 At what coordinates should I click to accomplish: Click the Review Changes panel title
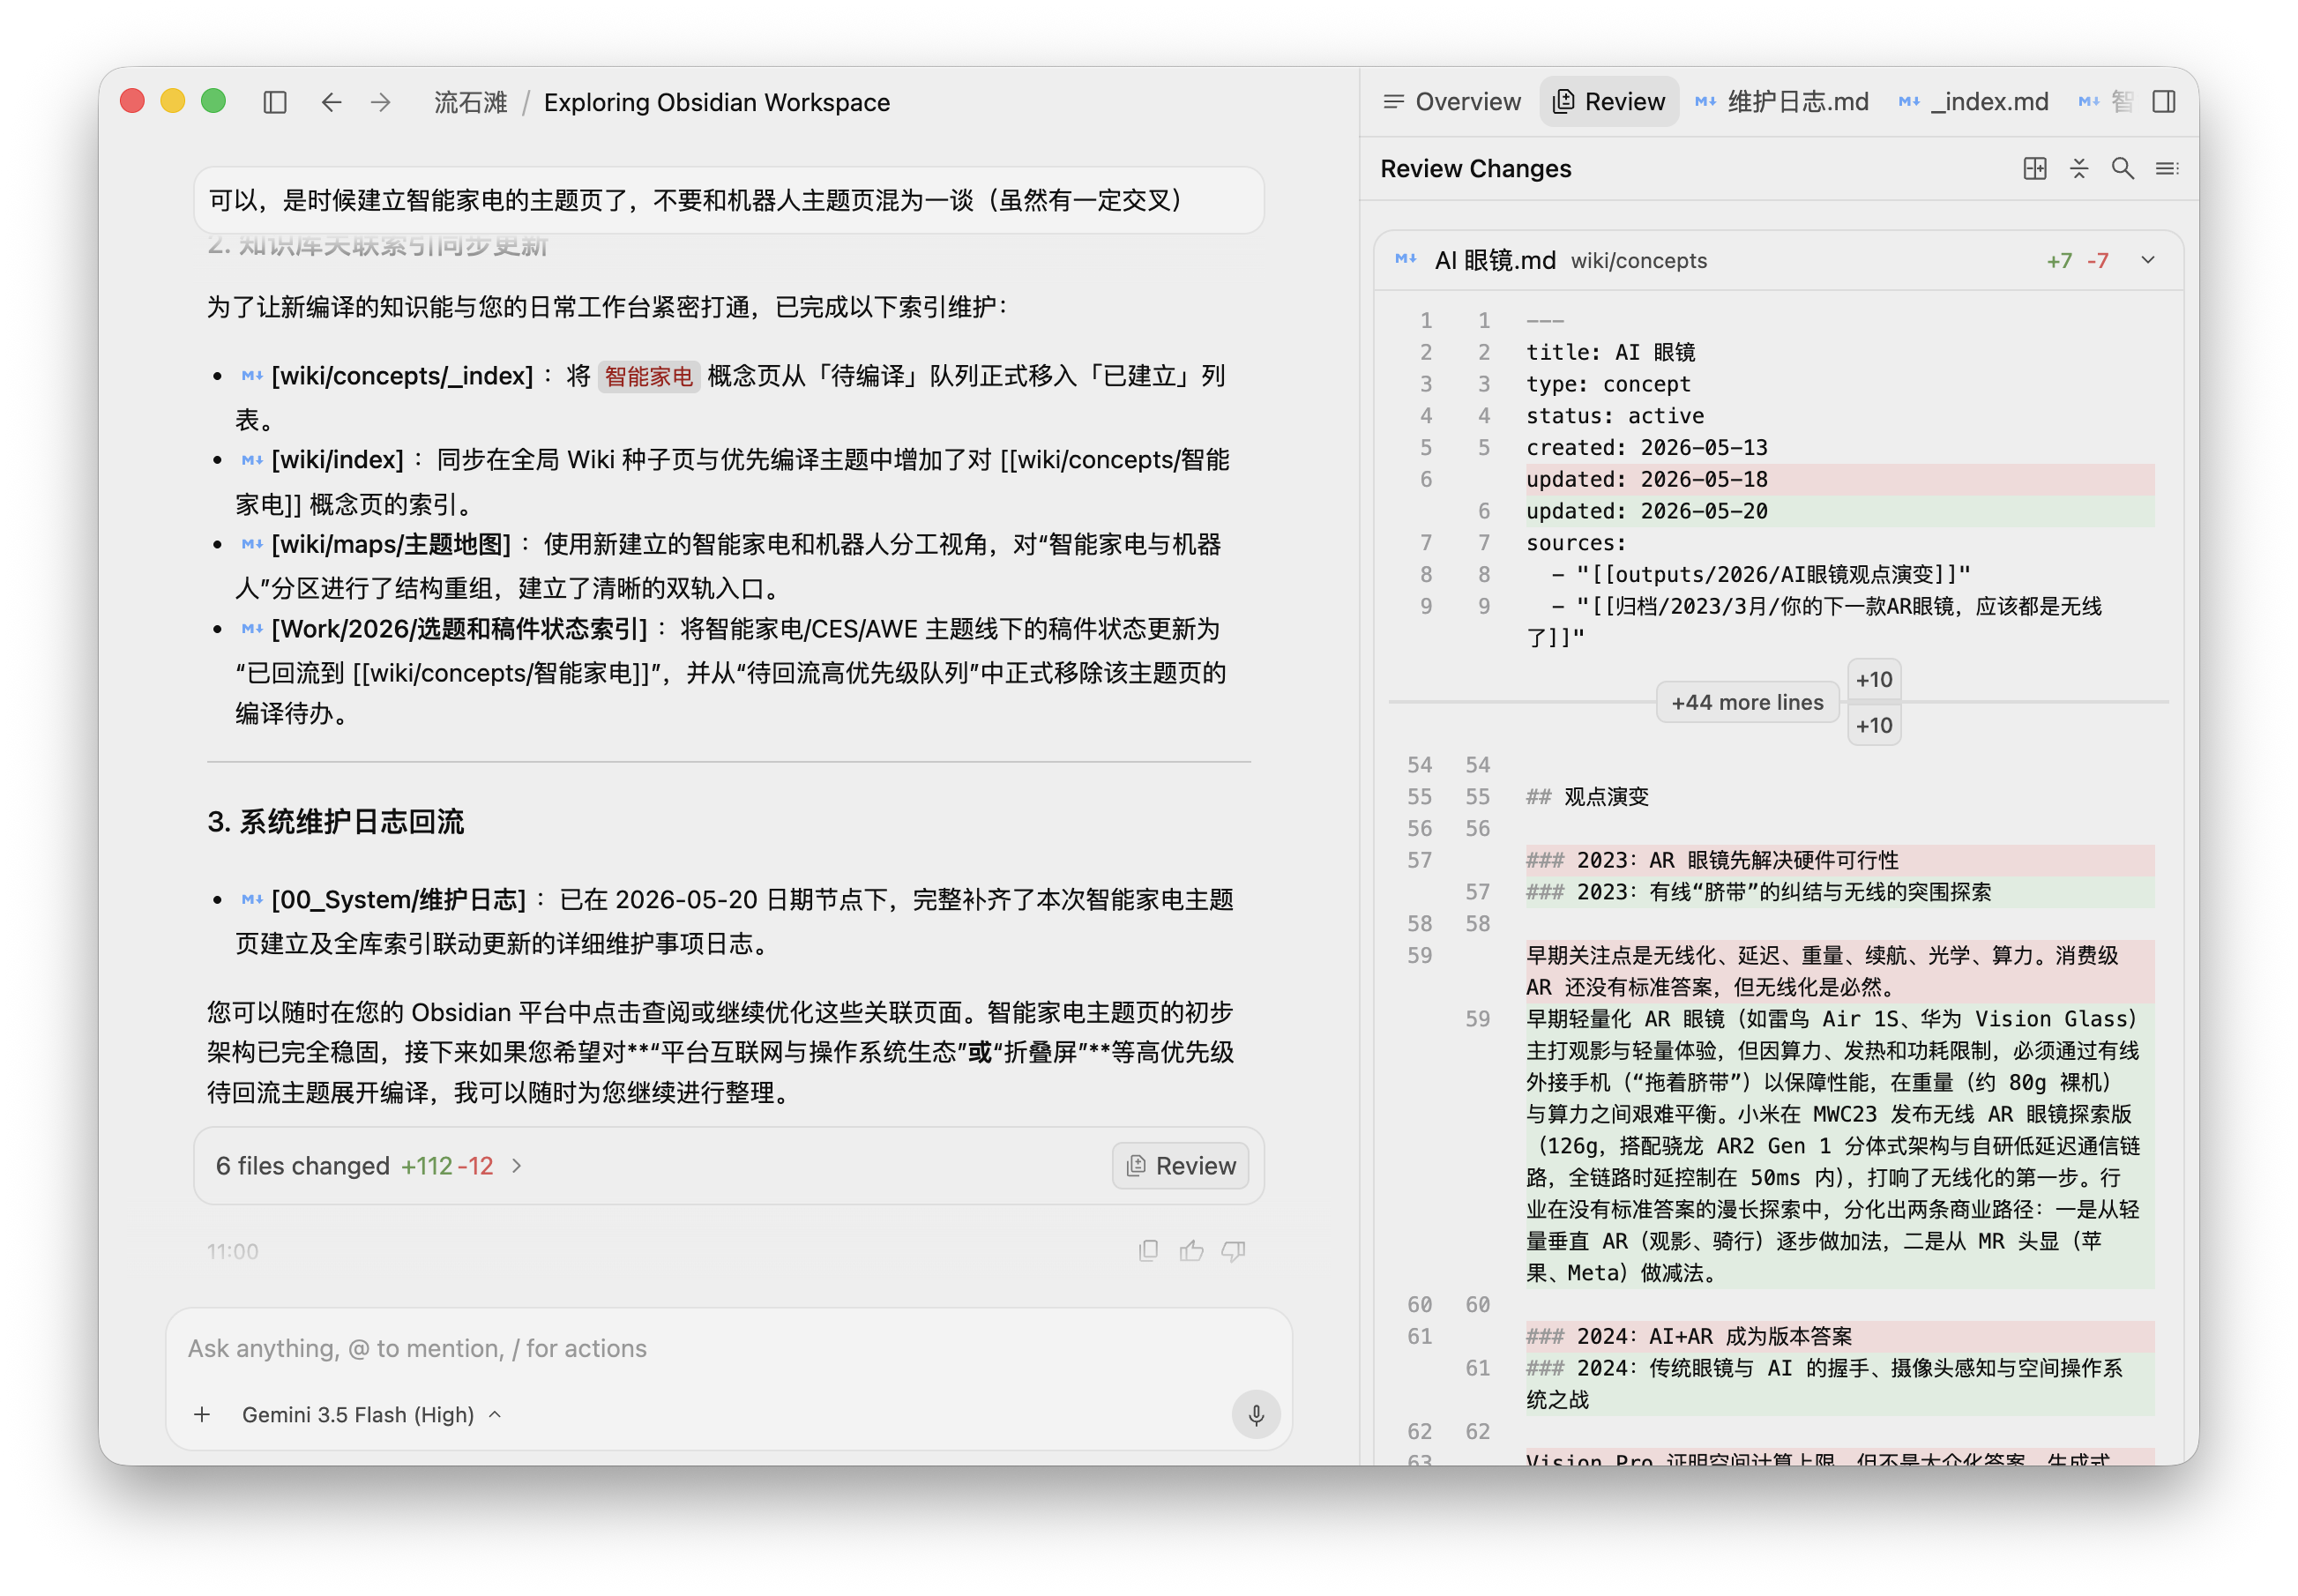1475,168
